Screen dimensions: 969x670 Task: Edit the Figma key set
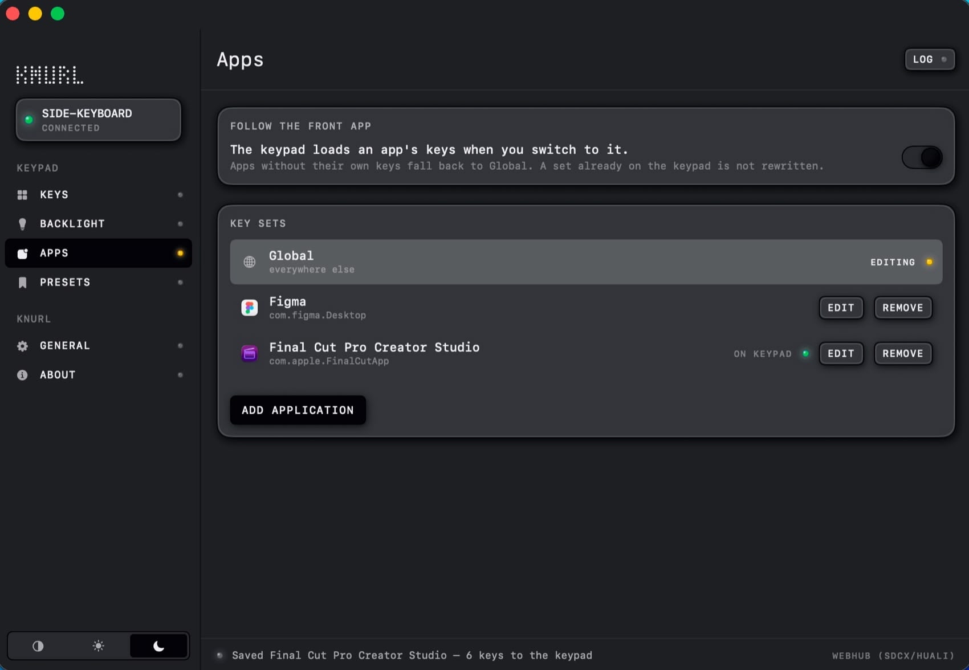[841, 308]
